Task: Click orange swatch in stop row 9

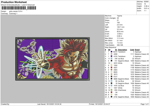Action: pyautogui.click(x=111, y=70)
